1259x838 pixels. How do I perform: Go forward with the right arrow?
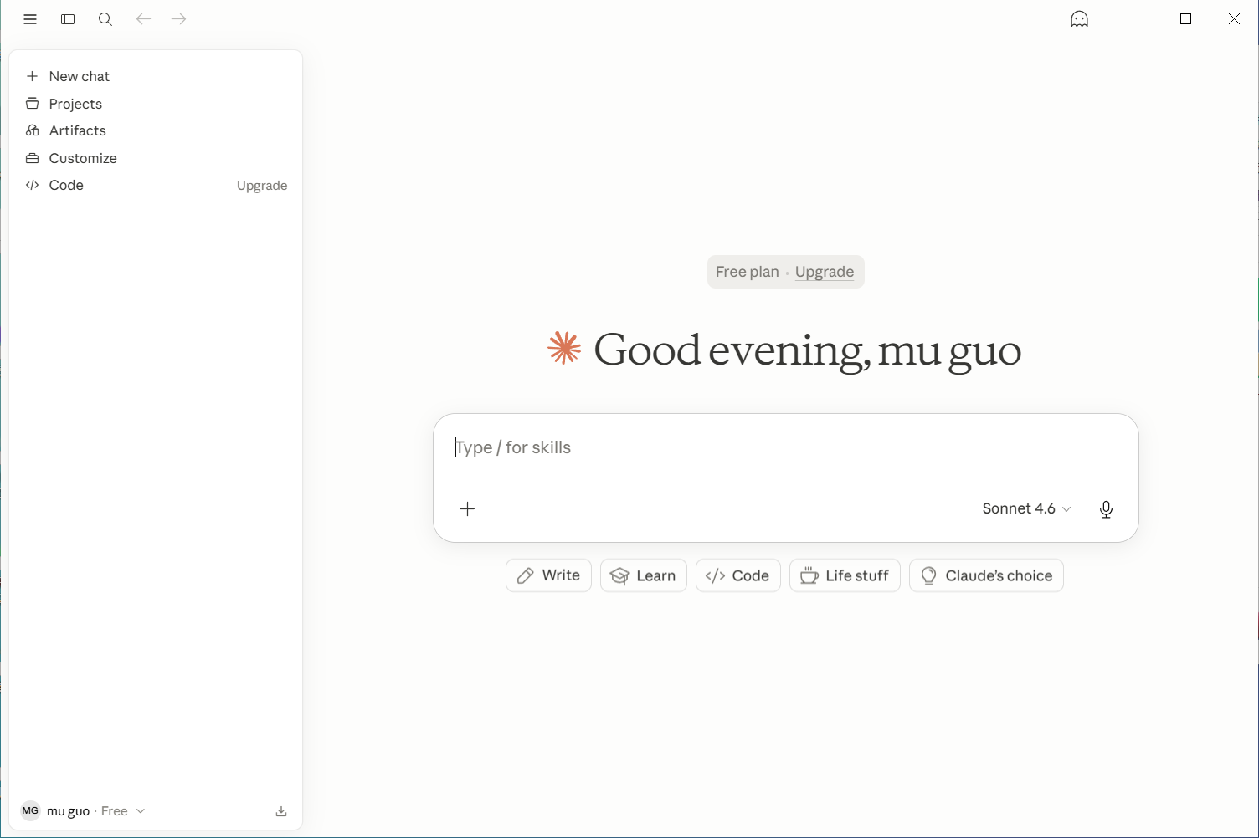pos(179,19)
